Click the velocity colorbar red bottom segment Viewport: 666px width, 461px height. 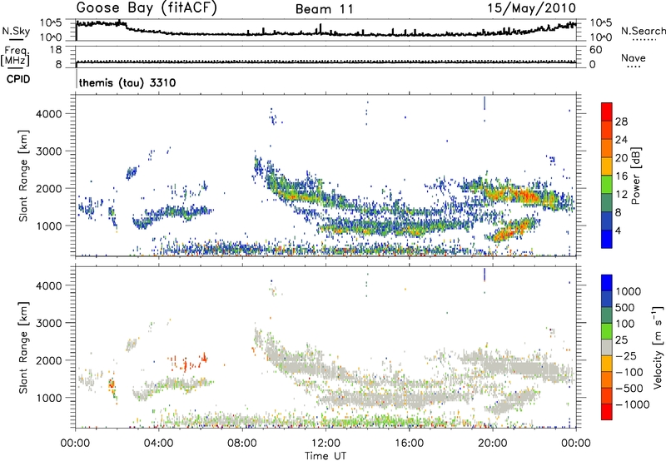pyautogui.click(x=607, y=412)
